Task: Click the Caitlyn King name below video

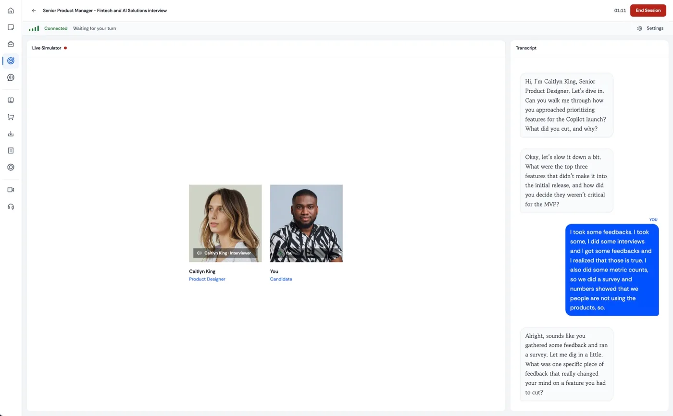Action: point(202,271)
